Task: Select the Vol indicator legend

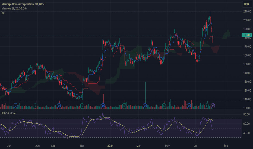Action: coord(3,13)
